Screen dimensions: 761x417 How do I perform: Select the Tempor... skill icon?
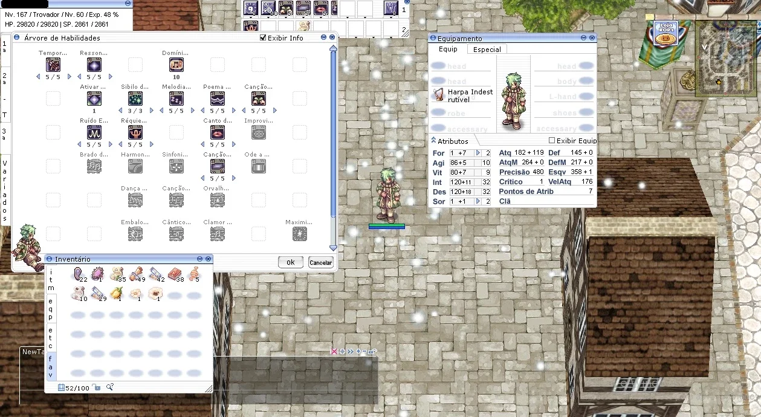(53, 65)
